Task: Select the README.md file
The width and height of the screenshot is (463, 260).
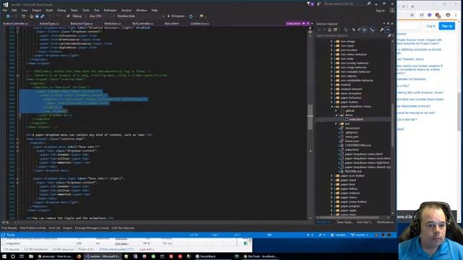Action: click(353, 171)
